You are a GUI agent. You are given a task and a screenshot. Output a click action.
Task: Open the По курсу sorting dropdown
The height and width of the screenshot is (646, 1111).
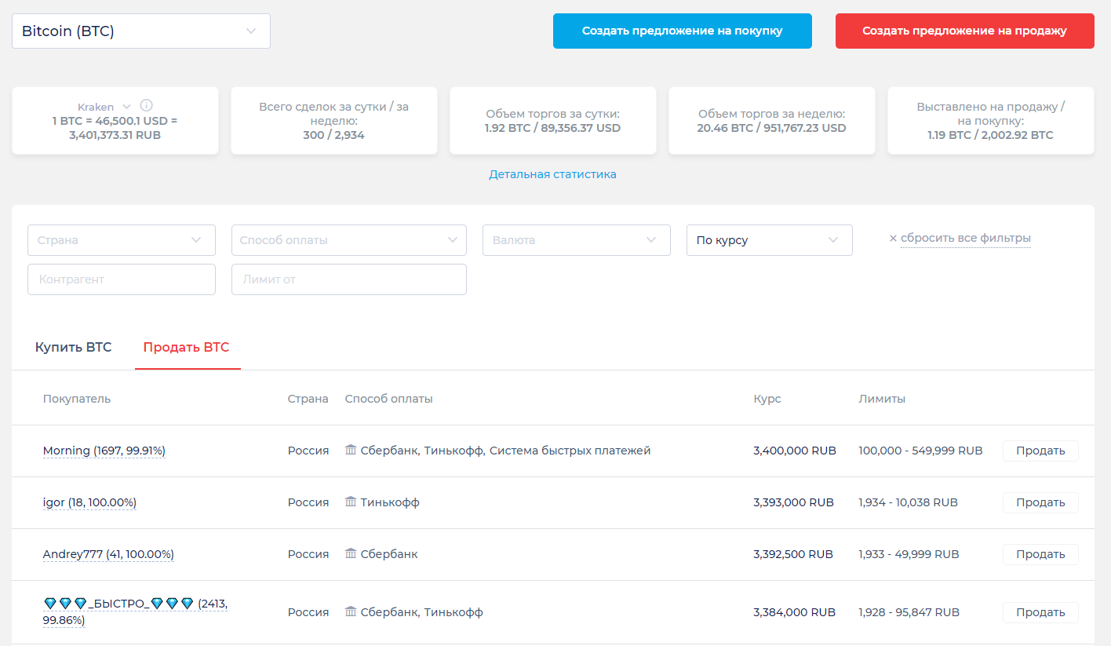coord(770,240)
